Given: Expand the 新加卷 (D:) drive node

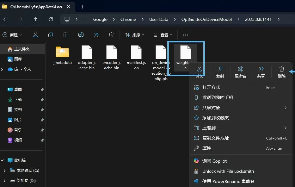Looking at the screenshot, I should click(x=4, y=181).
